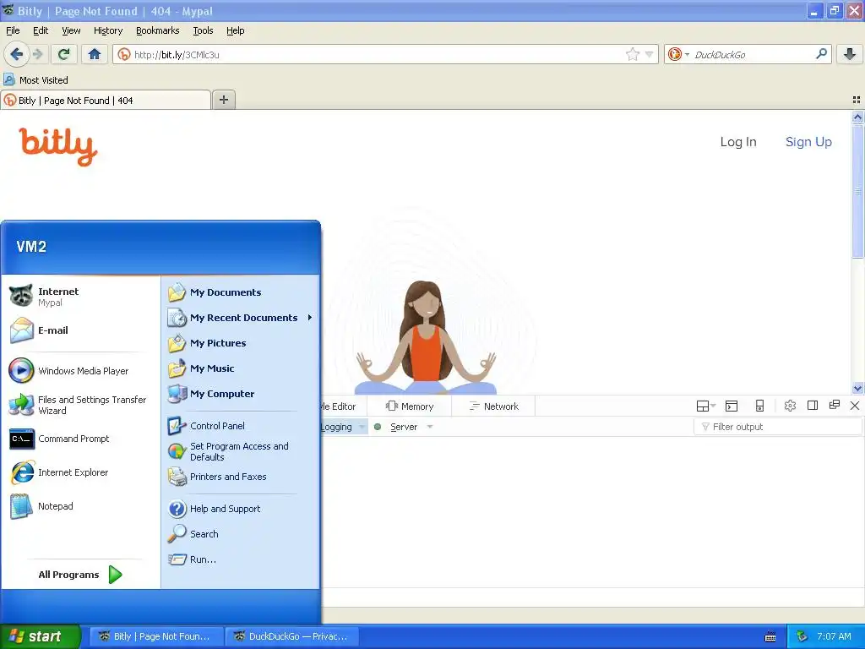Go back using the browser back arrow
Viewport: 865px width, 649px height.
click(17, 54)
